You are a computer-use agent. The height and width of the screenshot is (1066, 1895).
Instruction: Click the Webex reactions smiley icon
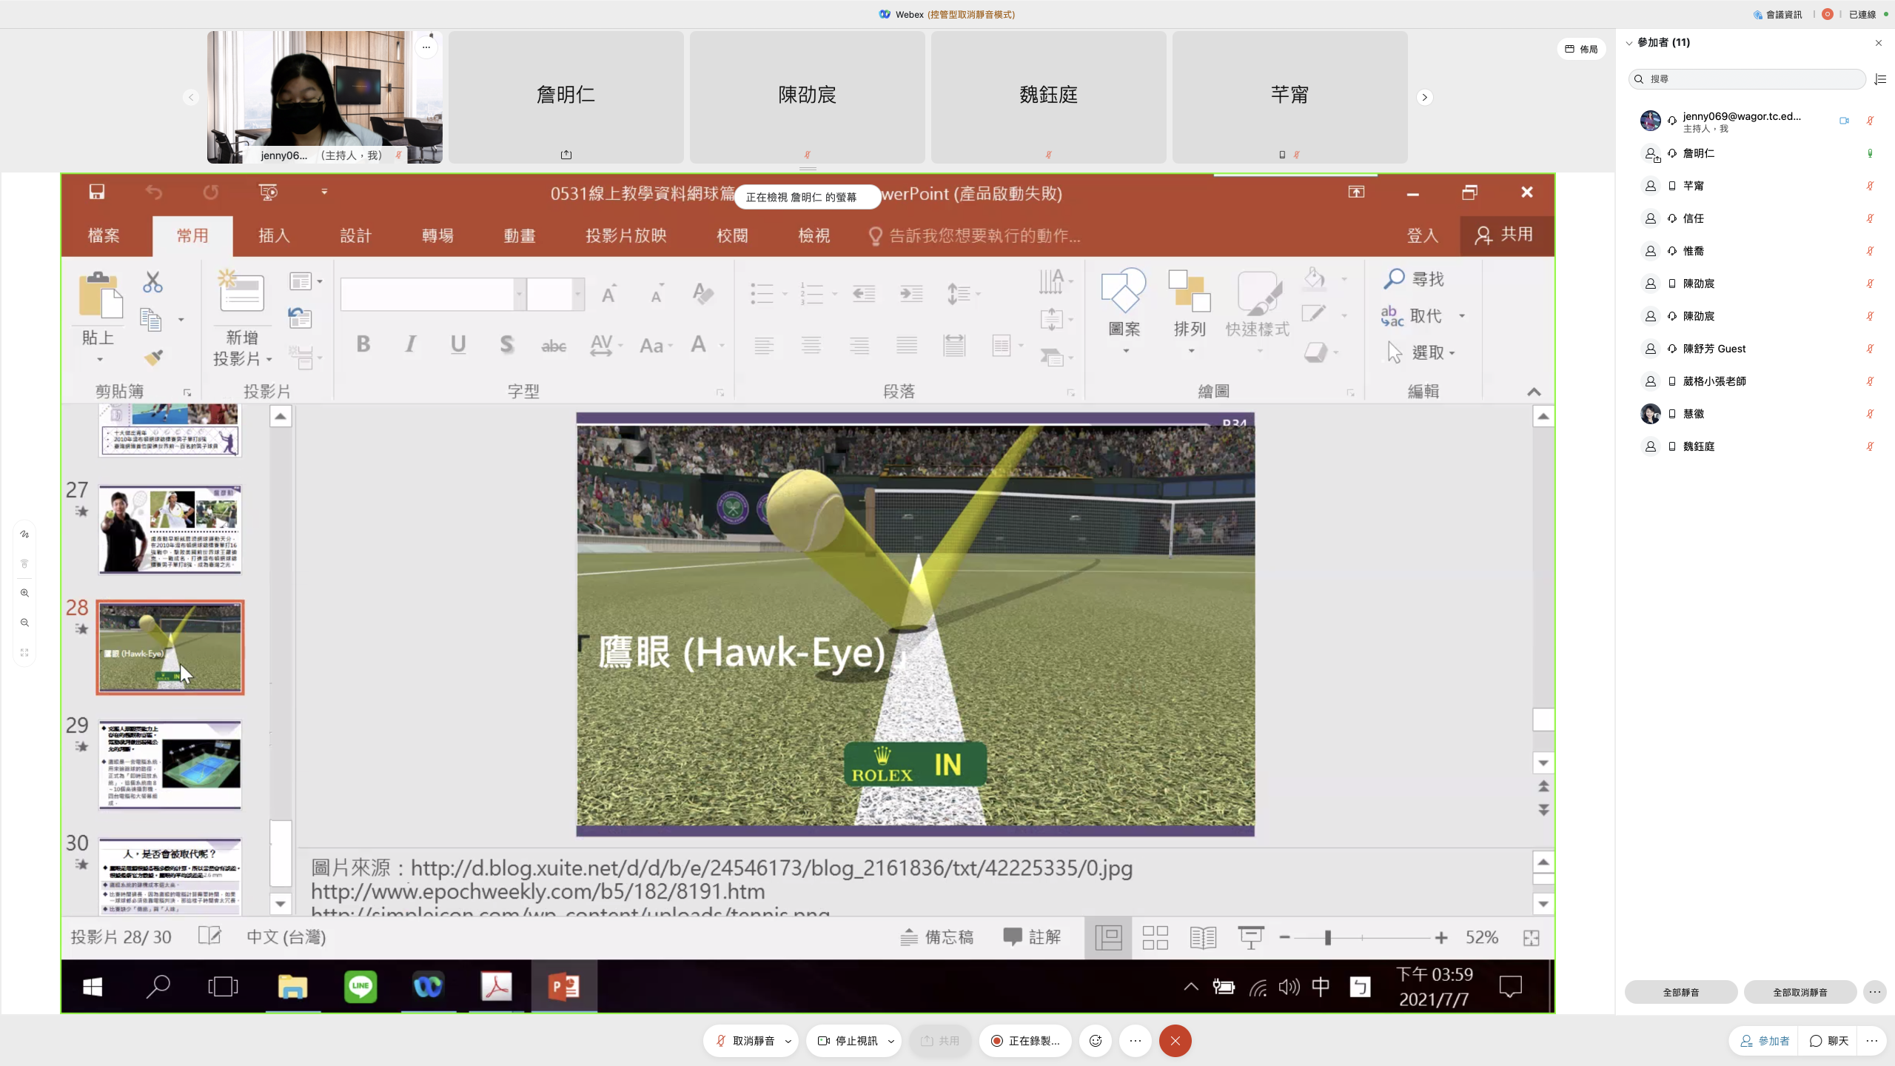pyautogui.click(x=1096, y=1041)
